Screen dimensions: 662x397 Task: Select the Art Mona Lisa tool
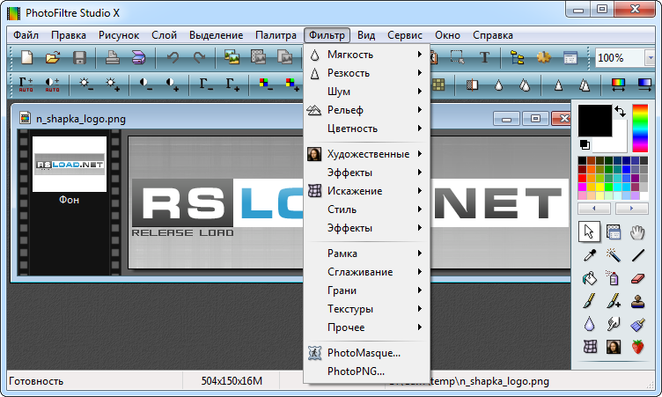[613, 347]
